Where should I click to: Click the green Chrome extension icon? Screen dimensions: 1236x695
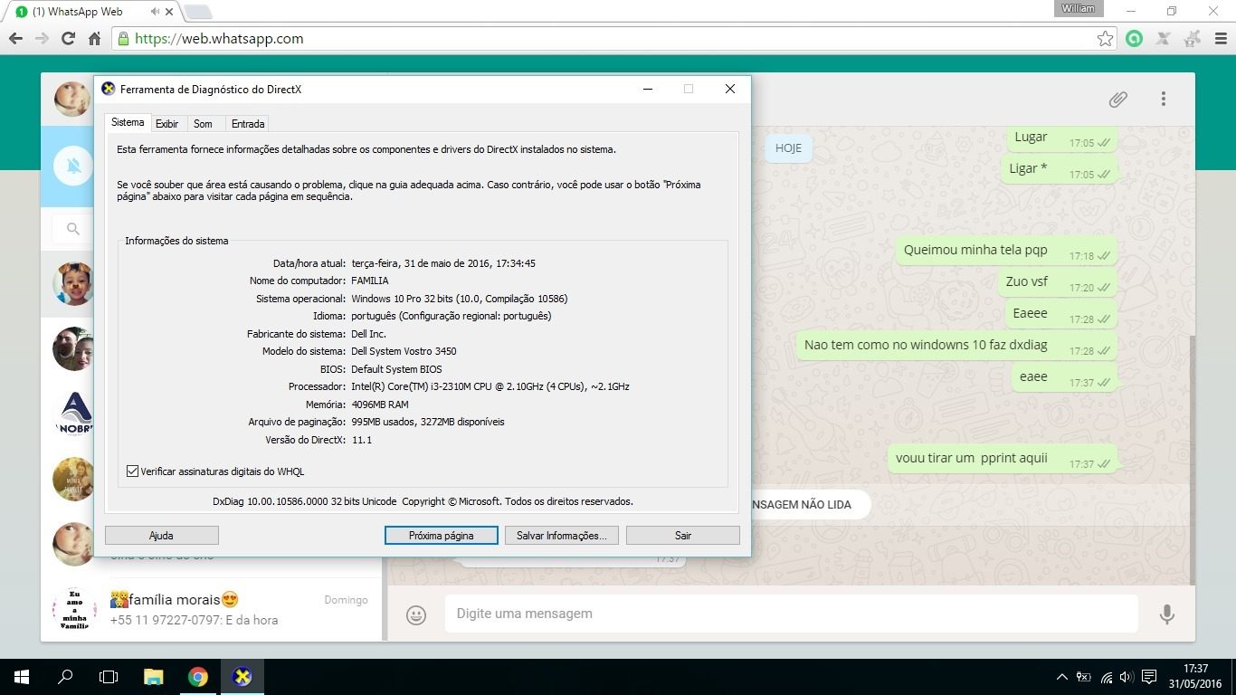click(x=1134, y=39)
